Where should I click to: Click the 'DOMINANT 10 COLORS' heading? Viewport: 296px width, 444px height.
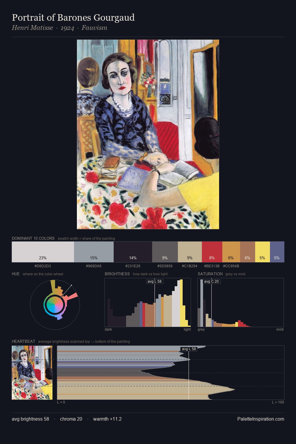33,238
